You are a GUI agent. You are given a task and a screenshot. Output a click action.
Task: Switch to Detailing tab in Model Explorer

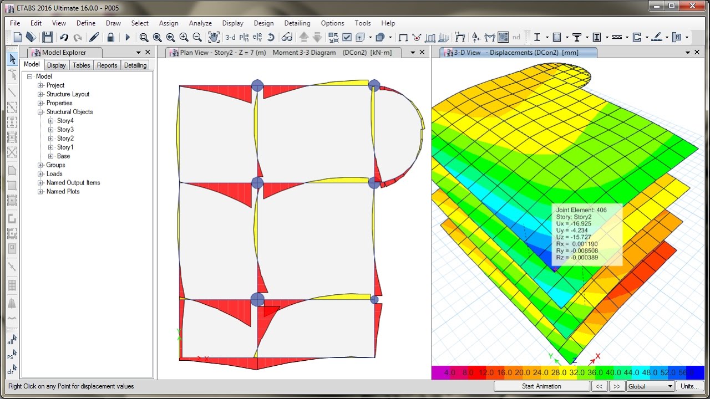coord(135,65)
